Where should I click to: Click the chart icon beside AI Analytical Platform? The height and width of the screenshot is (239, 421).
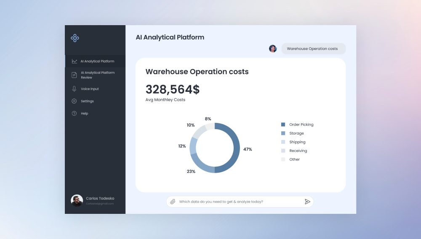(x=75, y=61)
